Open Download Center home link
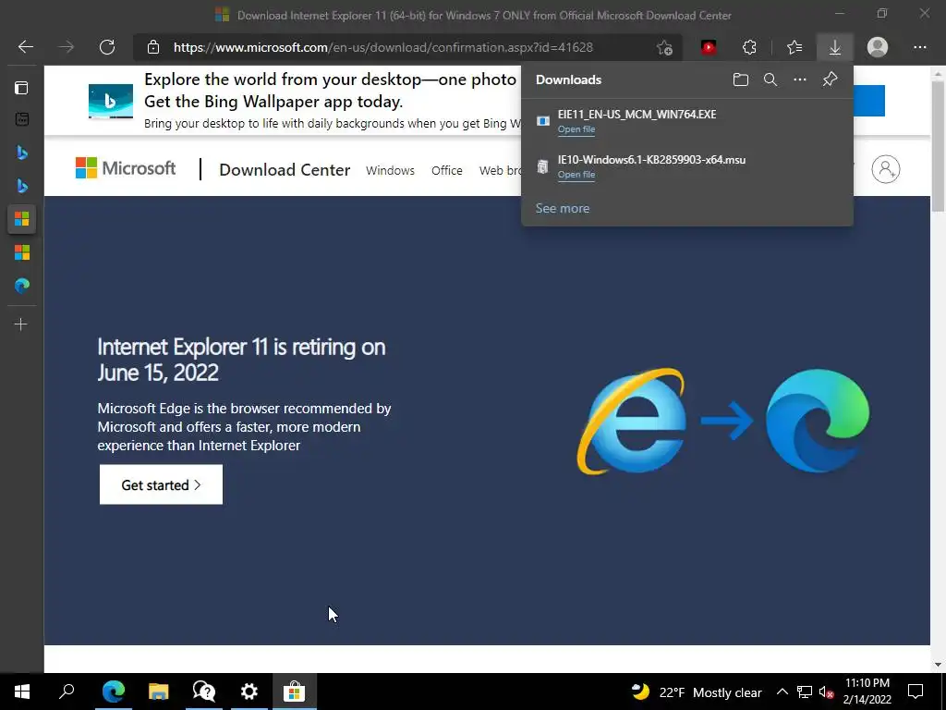946x710 pixels. click(285, 170)
